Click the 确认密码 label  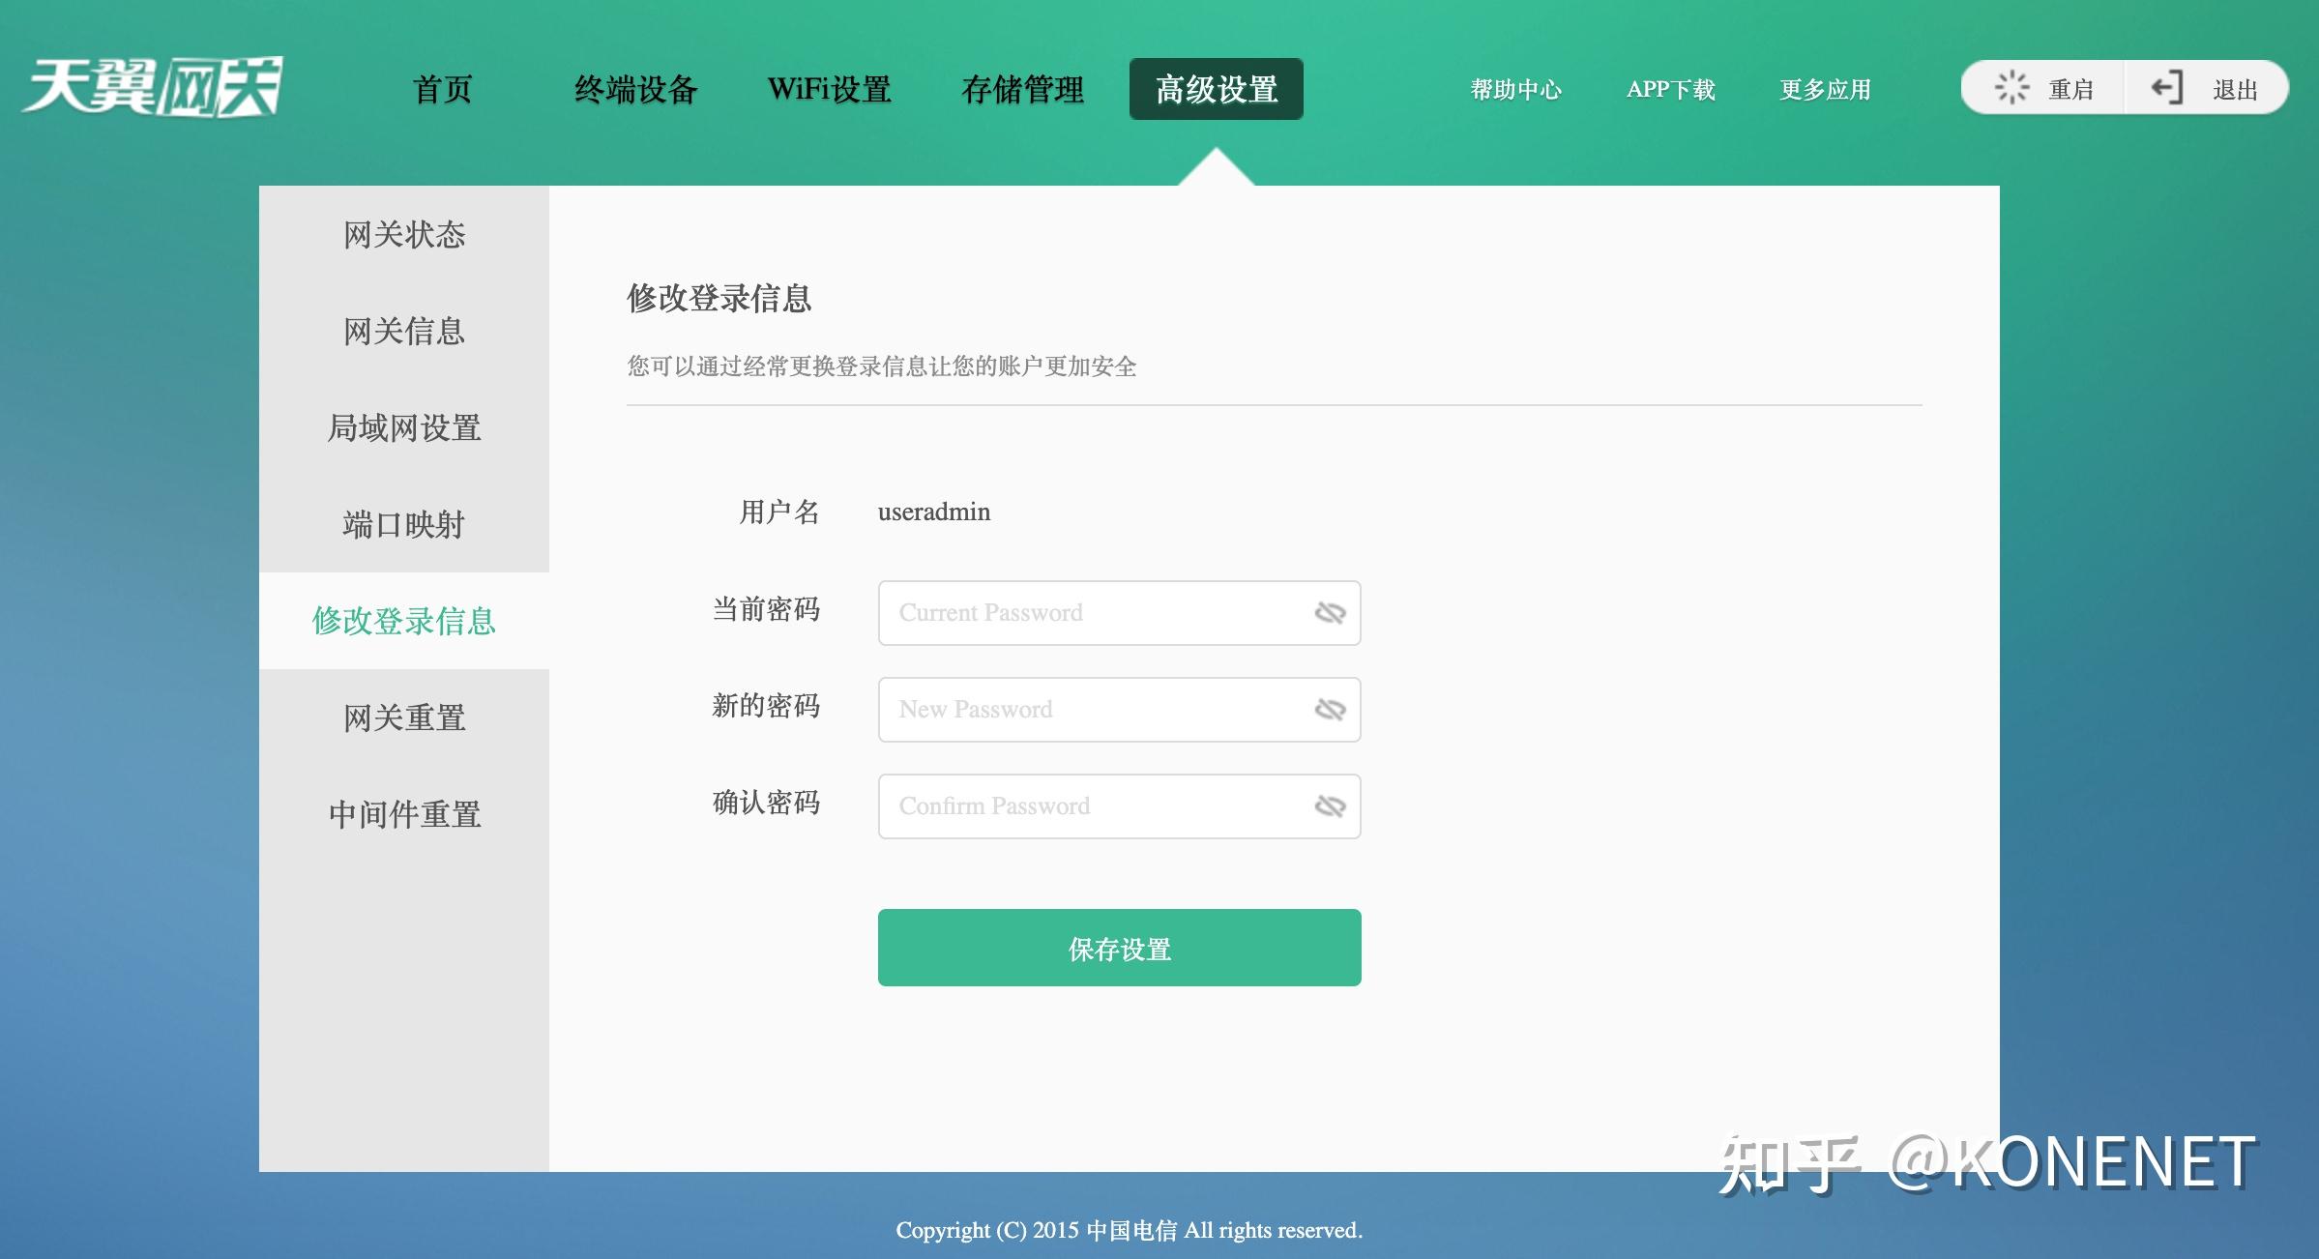coord(766,803)
